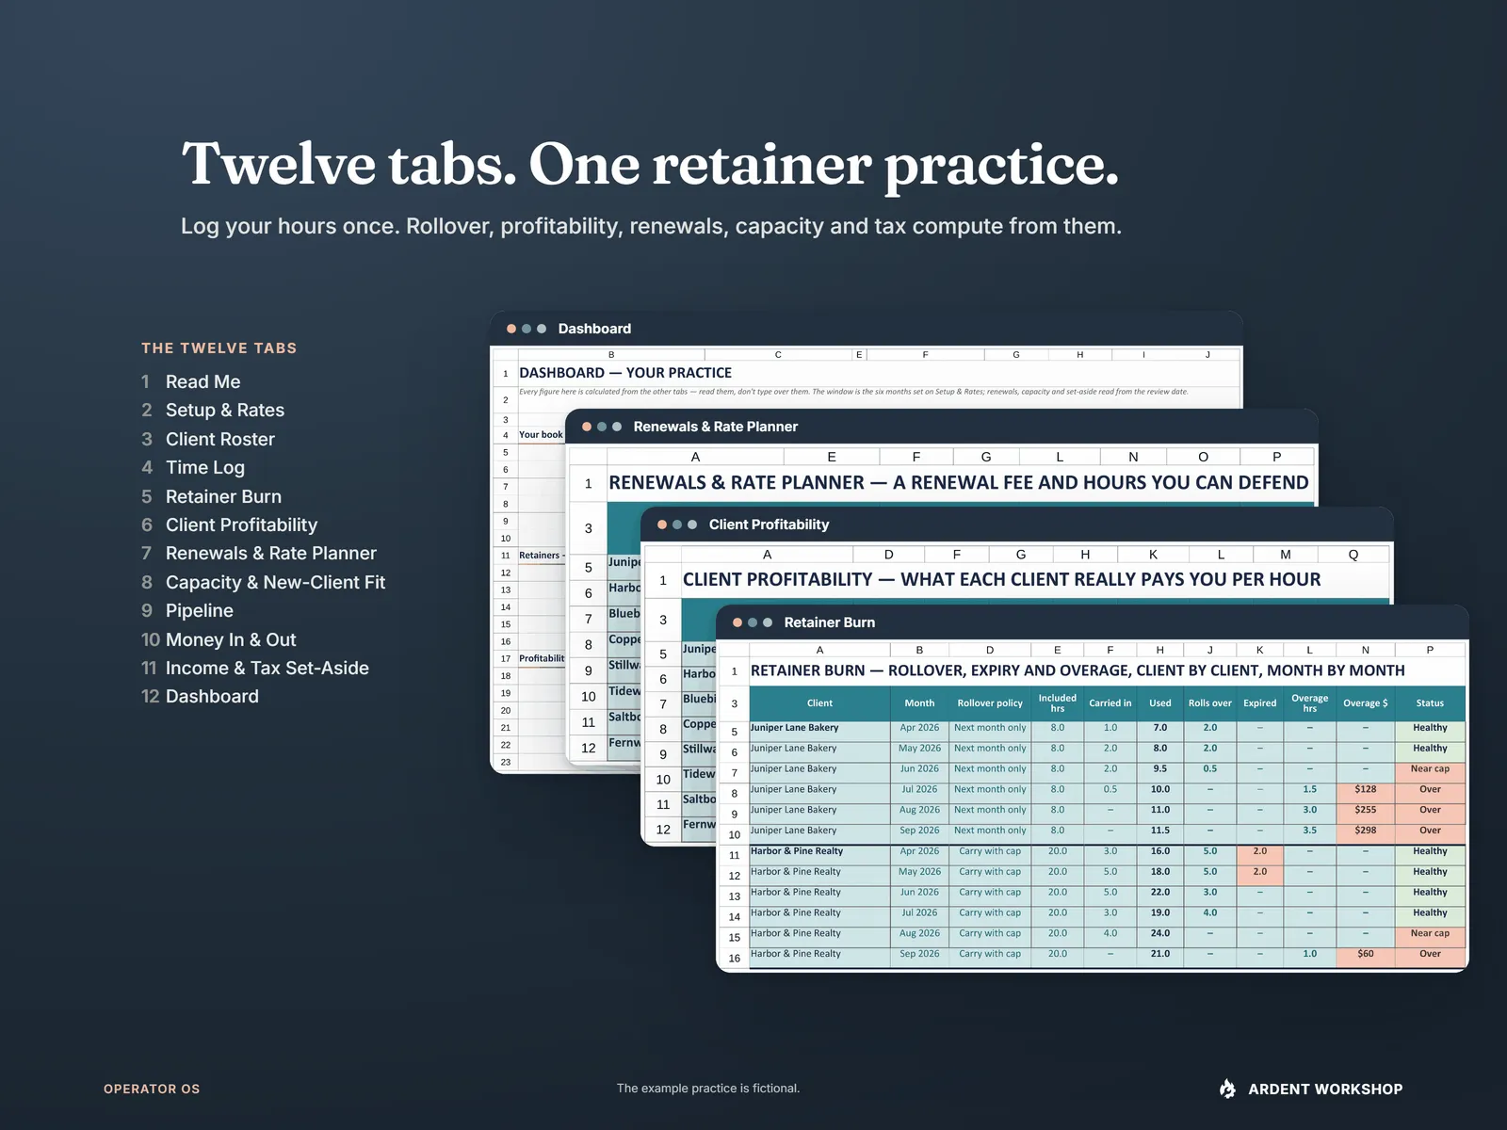Click the orange dot in the Dashboard window title bar
Image resolution: width=1507 pixels, height=1130 pixels.
[x=511, y=329]
